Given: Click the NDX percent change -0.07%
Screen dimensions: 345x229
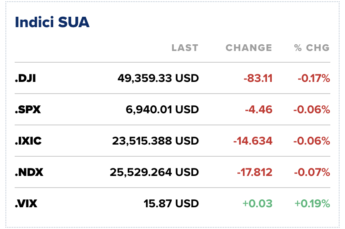Looking at the screenshot, I should pyautogui.click(x=312, y=172).
